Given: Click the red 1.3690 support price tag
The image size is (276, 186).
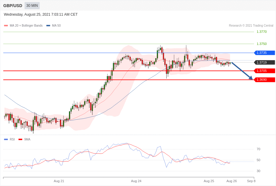Looking at the screenshot, I should [x=264, y=80].
